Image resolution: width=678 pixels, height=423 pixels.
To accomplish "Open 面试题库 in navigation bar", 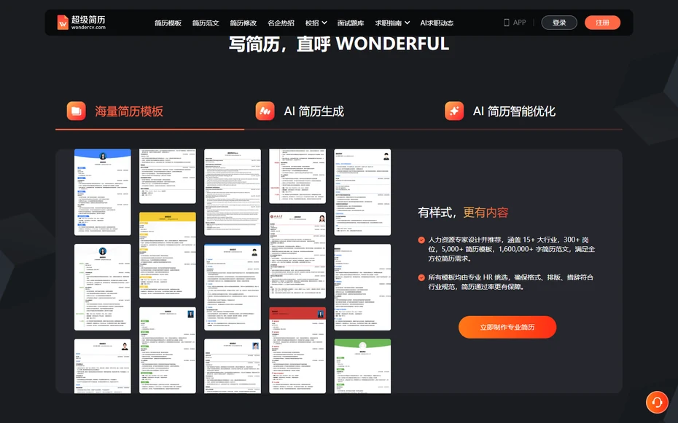I will [350, 23].
